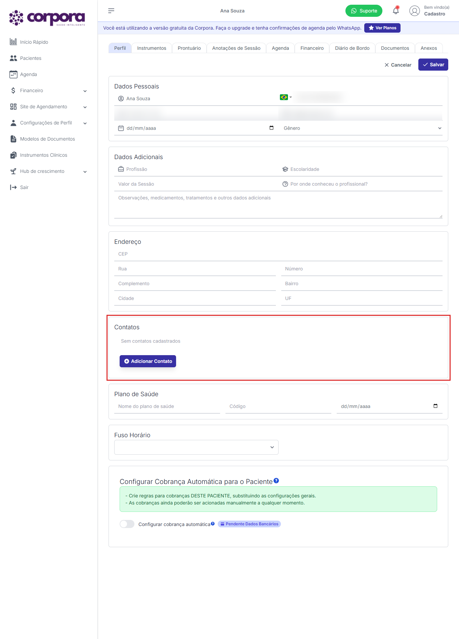Click the Número input field

click(362, 269)
